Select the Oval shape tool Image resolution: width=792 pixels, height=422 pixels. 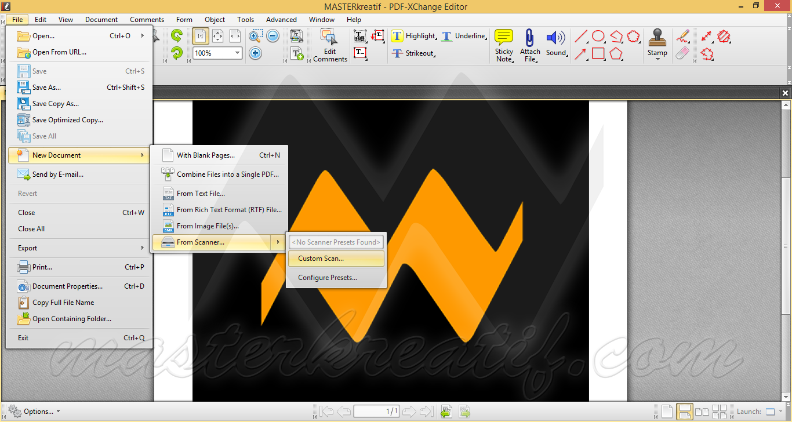pyautogui.click(x=598, y=37)
